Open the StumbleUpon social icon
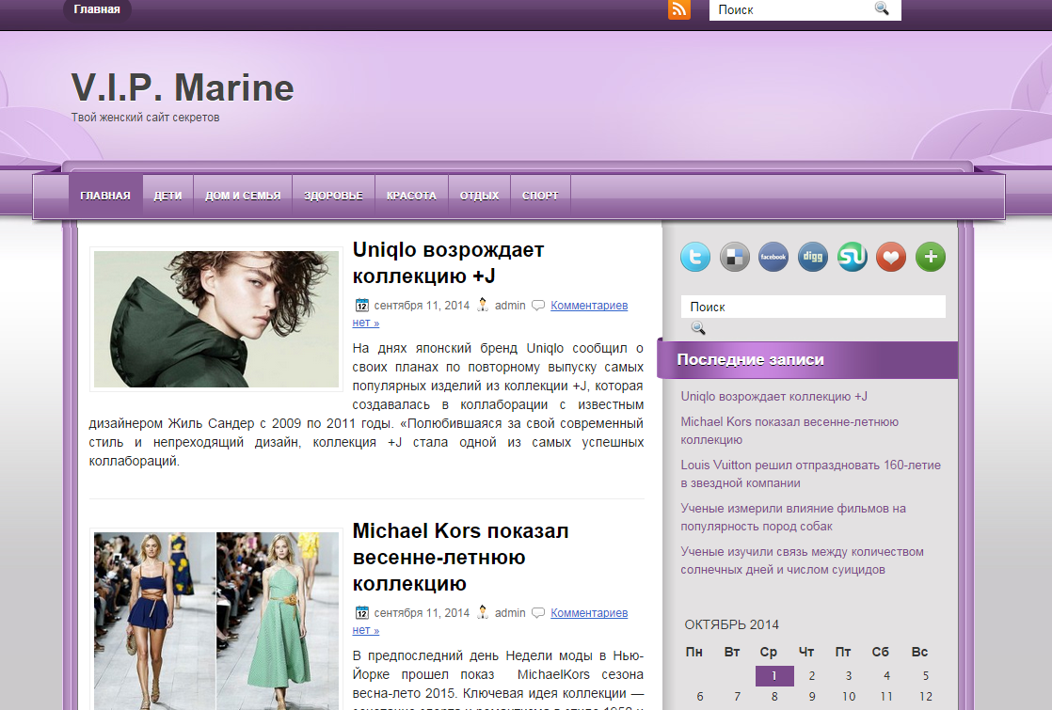 tap(853, 257)
